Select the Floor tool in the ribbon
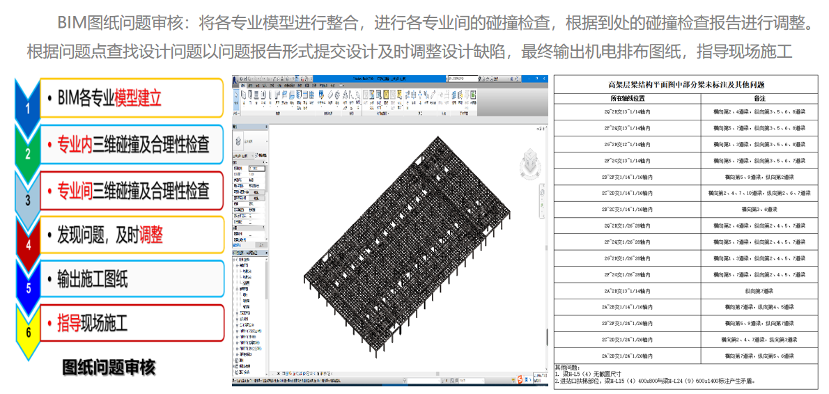Image resolution: width=829 pixels, height=394 pixels. tap(292, 98)
